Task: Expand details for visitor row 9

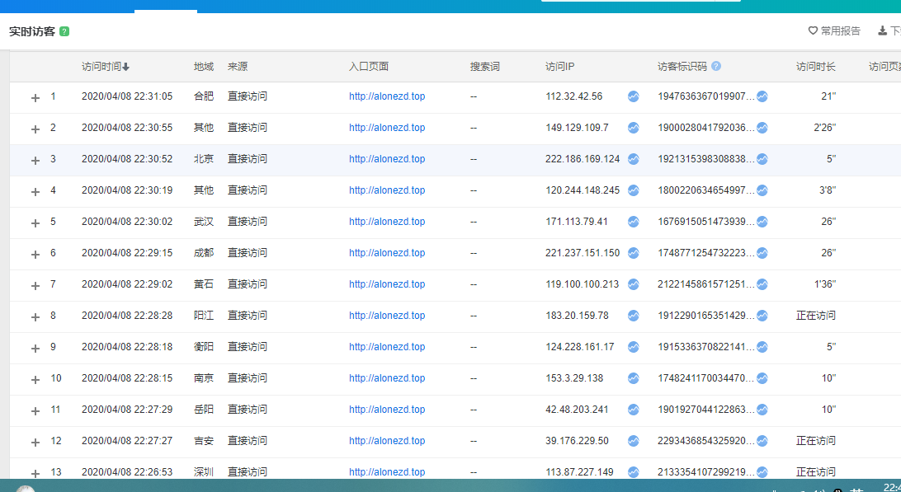Action: pyautogui.click(x=35, y=349)
